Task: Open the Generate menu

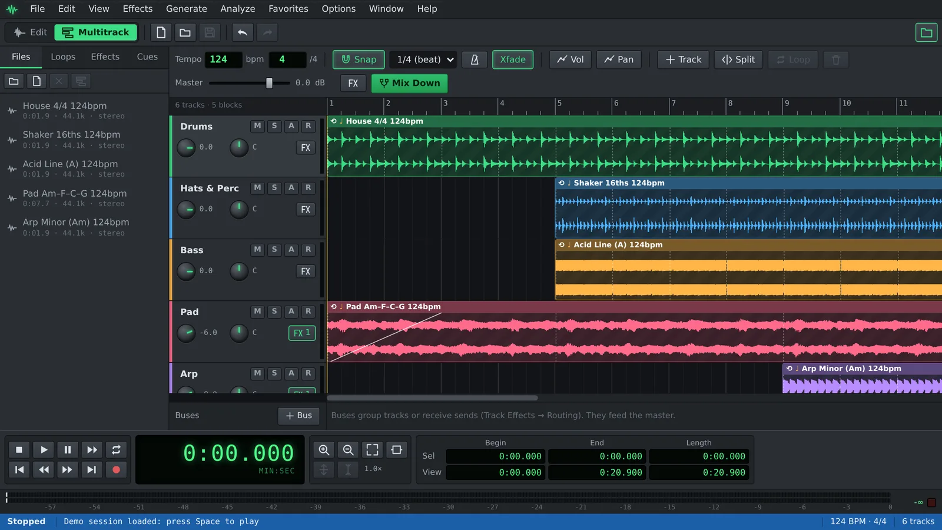Action: [186, 9]
